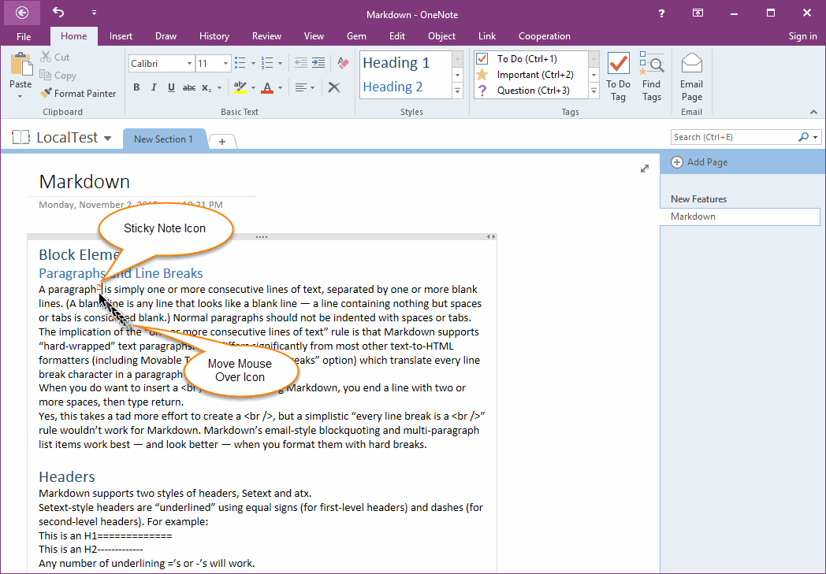The height and width of the screenshot is (574, 826).
Task: Click the Undo arrow icon
Action: click(x=58, y=12)
